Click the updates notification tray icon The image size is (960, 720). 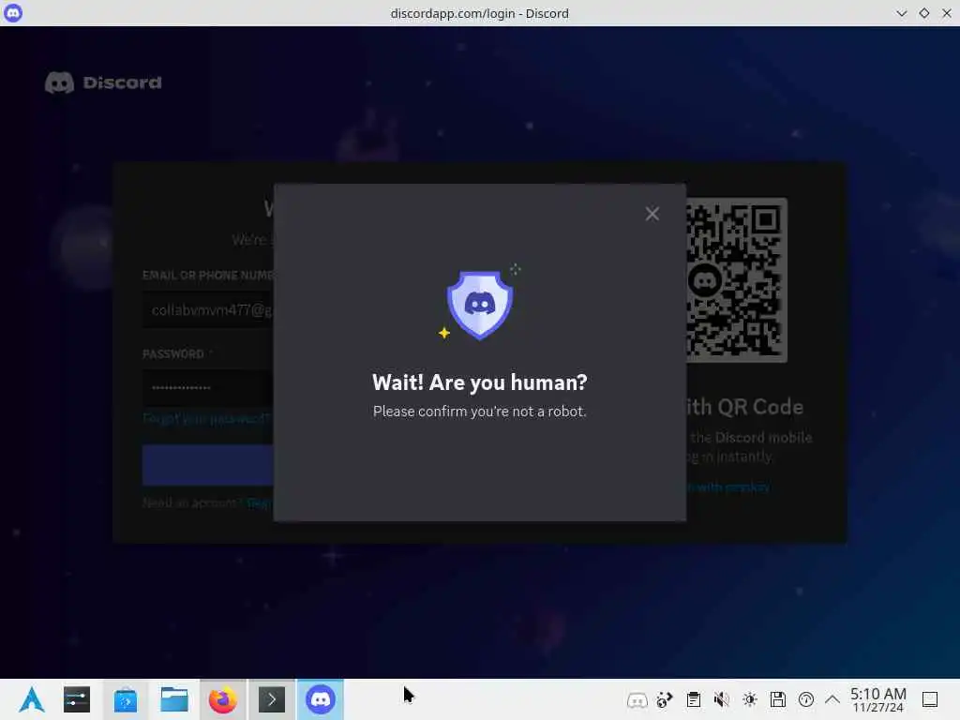[x=806, y=699]
